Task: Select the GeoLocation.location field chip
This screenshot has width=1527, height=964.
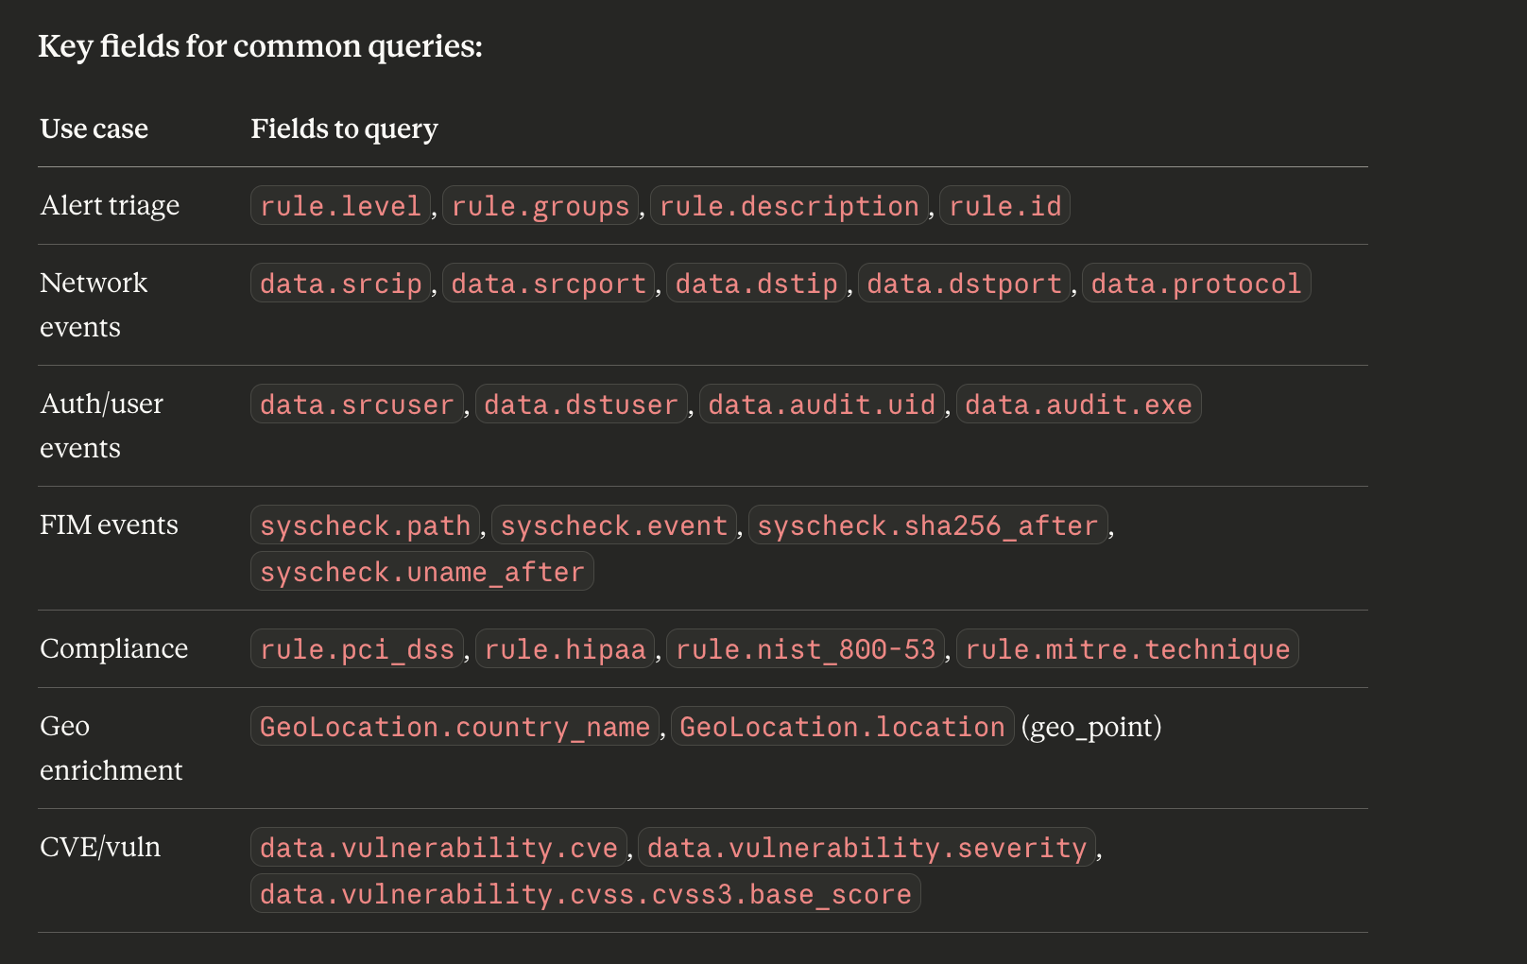Action: [842, 726]
